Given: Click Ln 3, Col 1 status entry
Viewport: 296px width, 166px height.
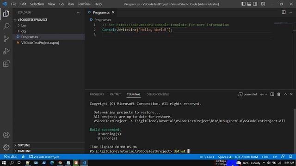Looking at the screenshot, I should [207, 157].
